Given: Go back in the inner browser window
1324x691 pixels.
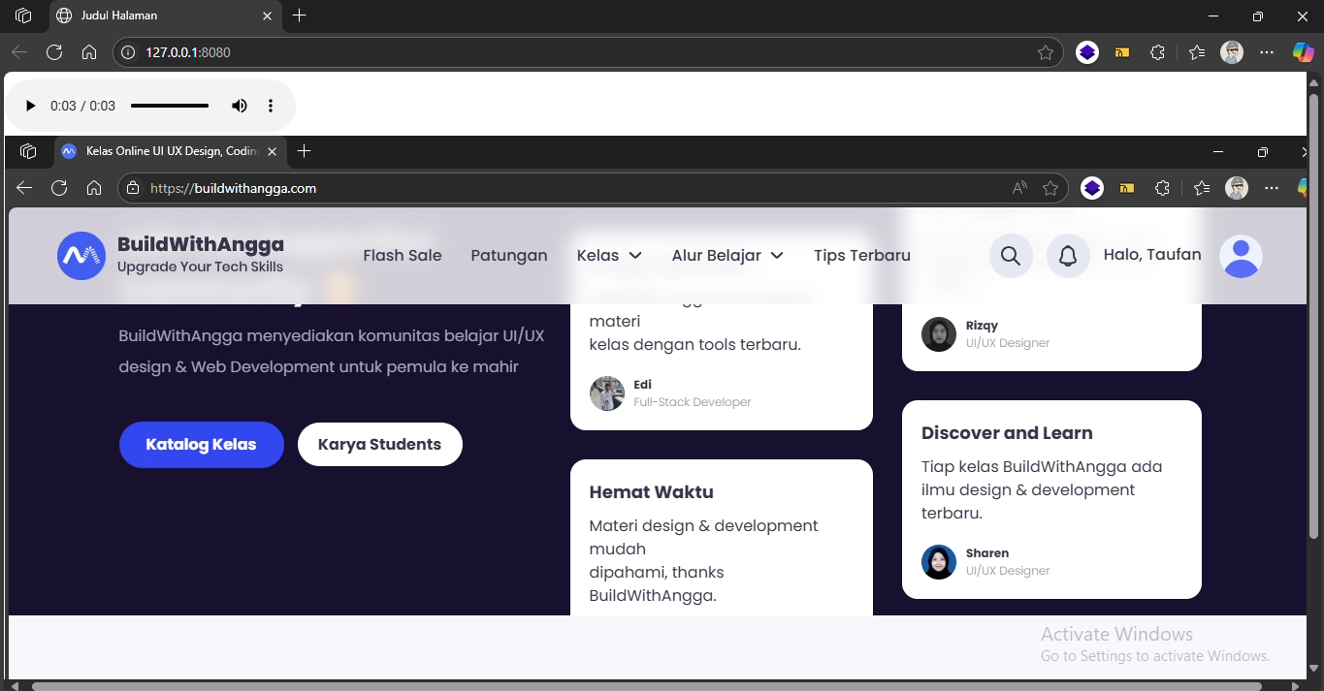Looking at the screenshot, I should 24,188.
